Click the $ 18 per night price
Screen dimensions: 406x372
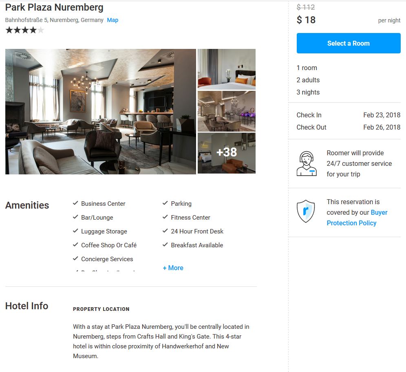[x=306, y=20]
